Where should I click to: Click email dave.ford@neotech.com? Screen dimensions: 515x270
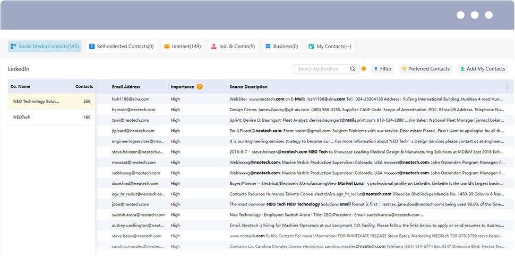135,184
